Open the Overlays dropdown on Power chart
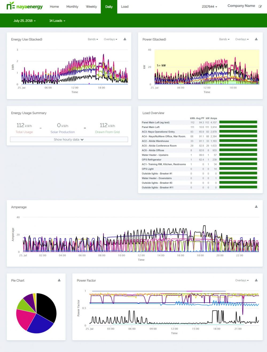267x352 pixels. click(241, 39)
